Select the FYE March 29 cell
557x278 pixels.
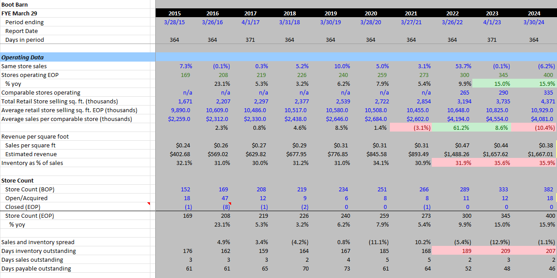click(19, 13)
